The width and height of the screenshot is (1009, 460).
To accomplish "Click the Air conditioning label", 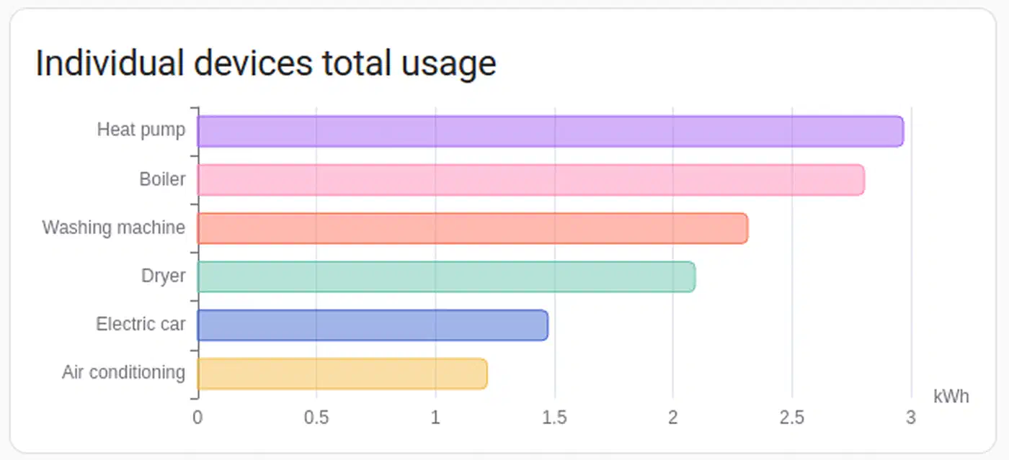I will [x=123, y=373].
